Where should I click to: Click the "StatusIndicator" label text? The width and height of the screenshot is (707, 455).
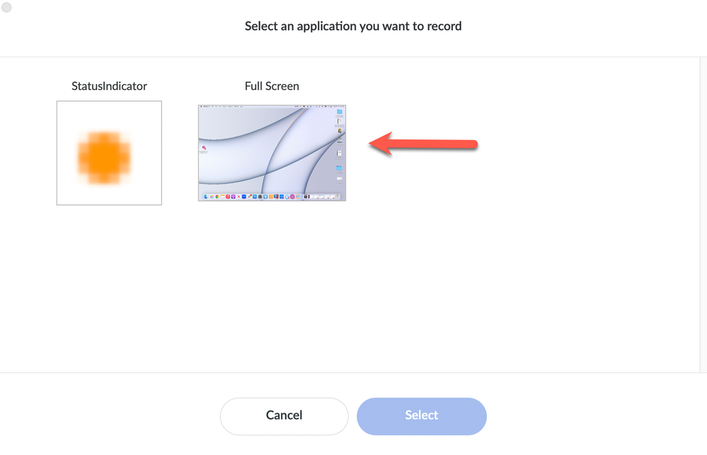coord(109,86)
